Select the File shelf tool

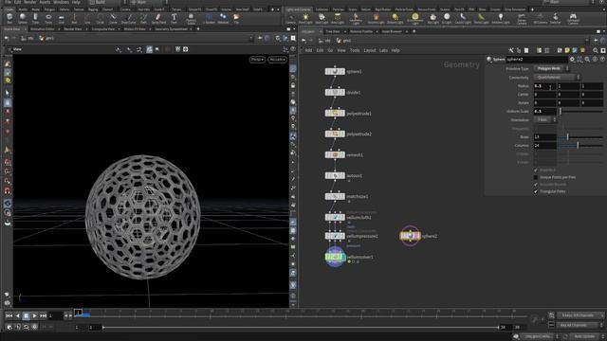click(236, 18)
